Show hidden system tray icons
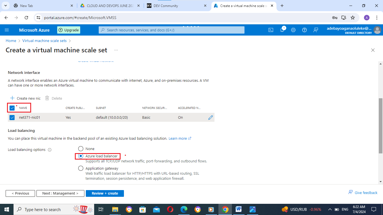Screen dimensions: 383x215 click(330, 209)
